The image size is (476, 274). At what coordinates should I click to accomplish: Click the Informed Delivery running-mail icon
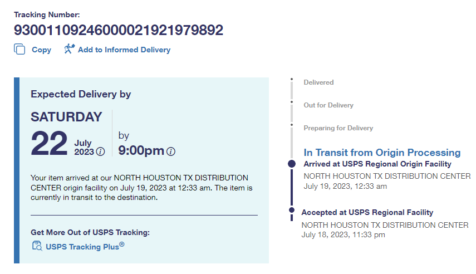69,49
